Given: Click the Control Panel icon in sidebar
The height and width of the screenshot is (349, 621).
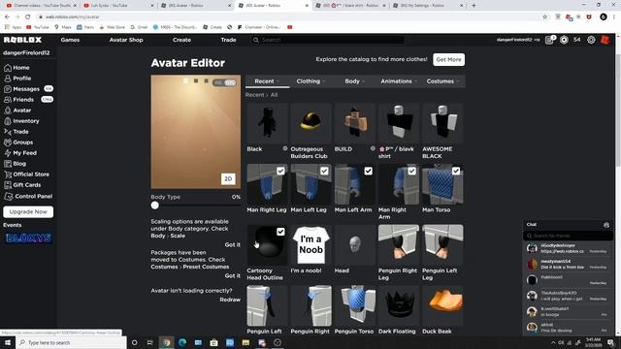Looking at the screenshot, I should pos(9,196).
